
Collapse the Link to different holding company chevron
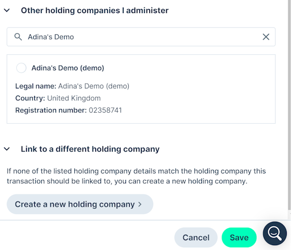pos(7,149)
